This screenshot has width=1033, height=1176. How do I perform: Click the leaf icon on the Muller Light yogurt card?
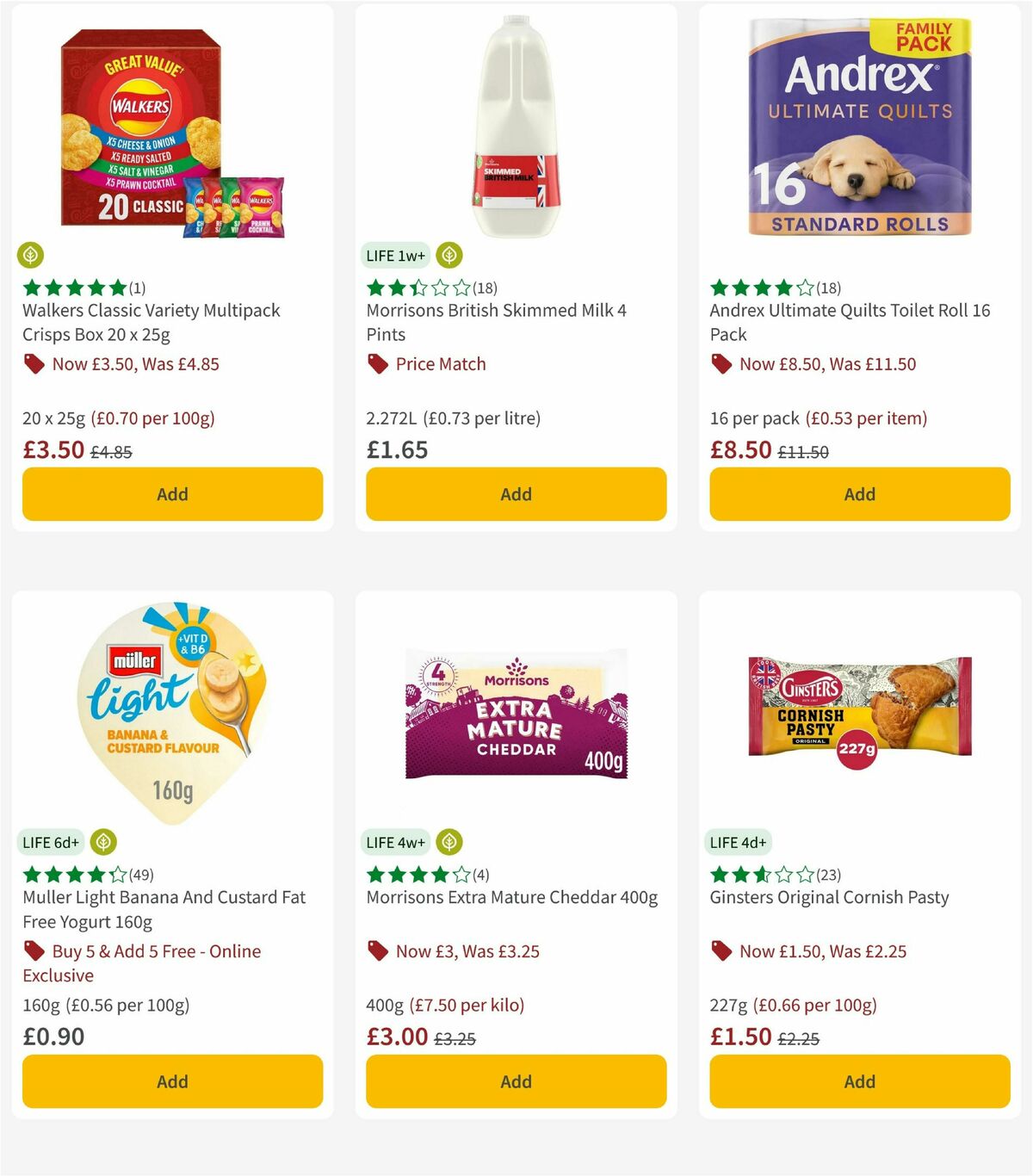[104, 842]
